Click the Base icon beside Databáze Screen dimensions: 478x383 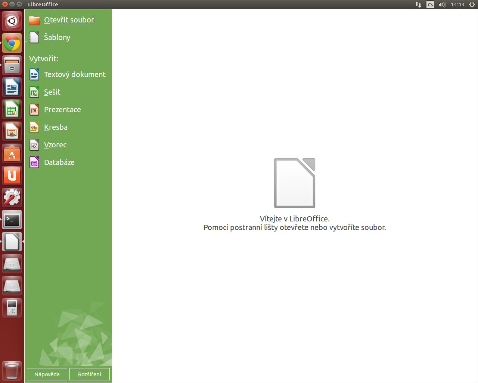(34, 162)
